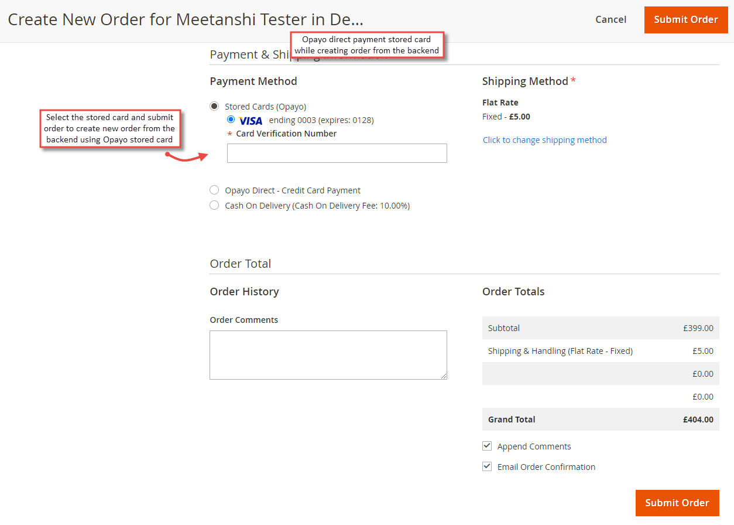Click the Flat Rate shipping label
Image resolution: width=734 pixels, height=525 pixels.
coord(500,103)
